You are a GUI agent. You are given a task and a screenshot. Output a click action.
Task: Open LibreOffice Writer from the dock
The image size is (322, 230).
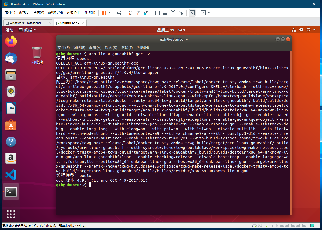pyautogui.click(x=11, y=108)
